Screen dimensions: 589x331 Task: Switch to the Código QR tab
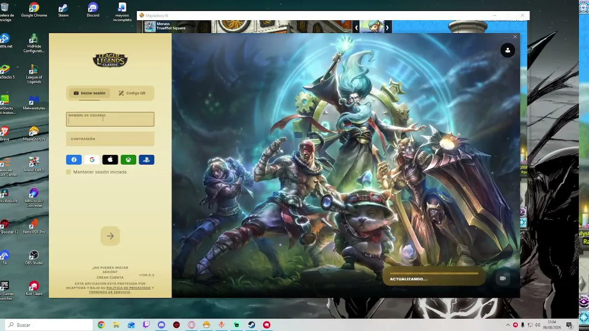pyautogui.click(x=132, y=93)
